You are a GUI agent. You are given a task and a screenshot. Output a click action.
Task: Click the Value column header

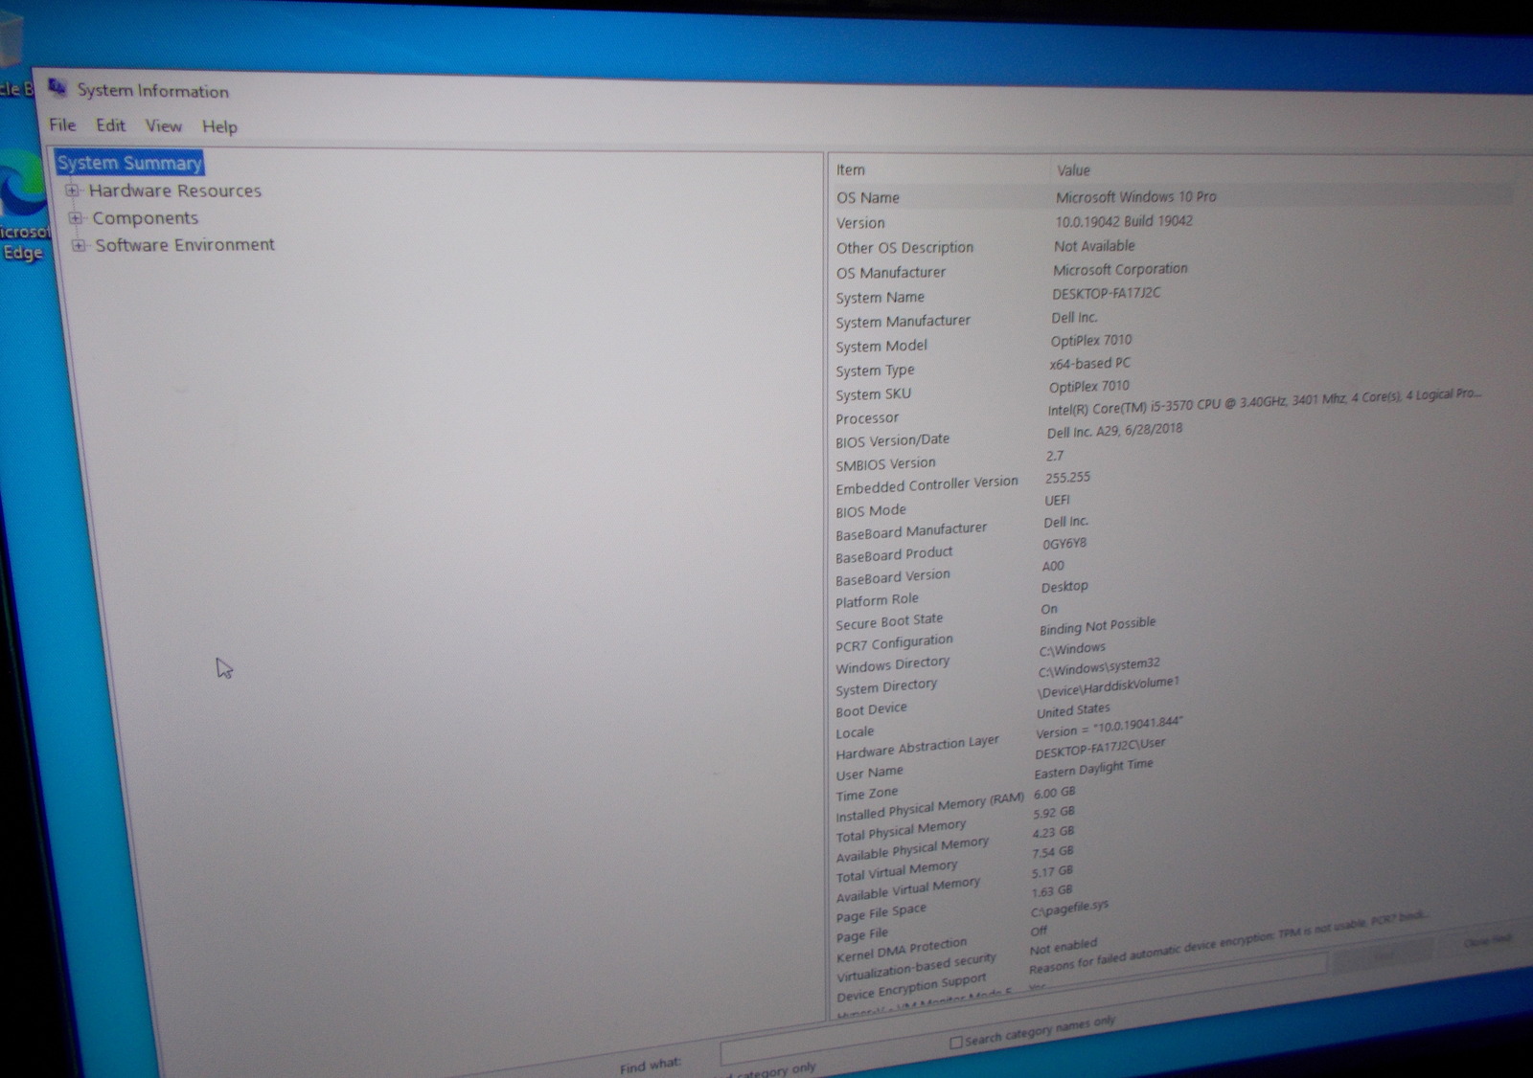click(1073, 170)
